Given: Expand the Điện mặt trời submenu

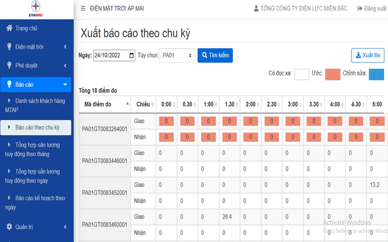Looking at the screenshot, I should 65,47.
